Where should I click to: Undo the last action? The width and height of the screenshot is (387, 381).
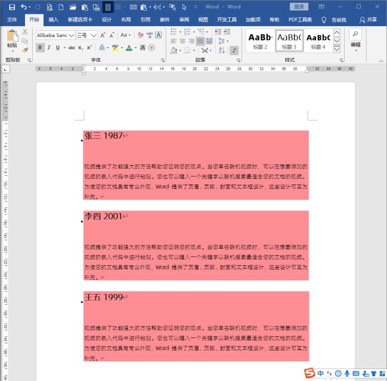[x=24, y=7]
